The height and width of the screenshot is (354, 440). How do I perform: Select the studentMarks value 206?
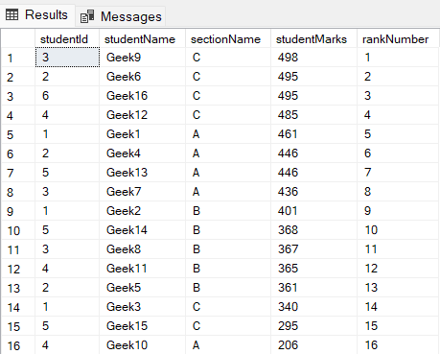click(x=313, y=345)
